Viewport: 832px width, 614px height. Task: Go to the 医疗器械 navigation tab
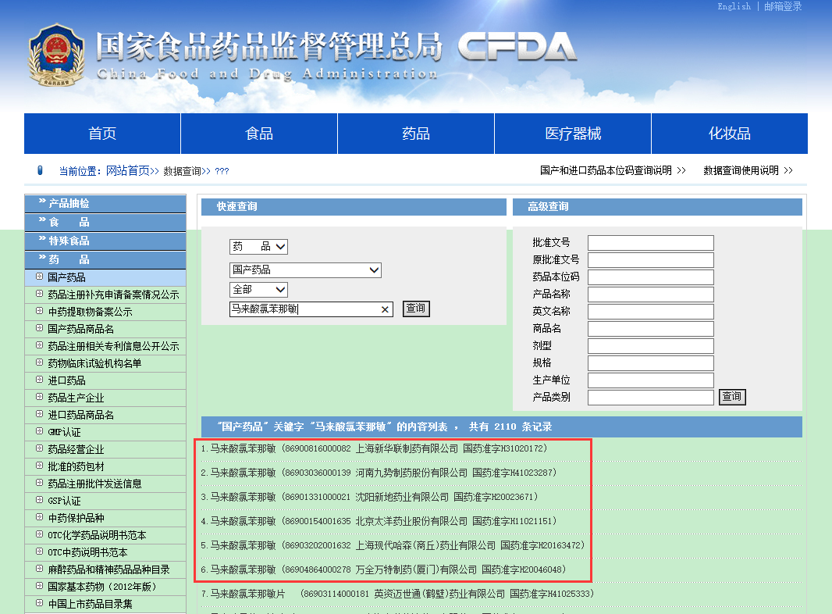point(573,134)
